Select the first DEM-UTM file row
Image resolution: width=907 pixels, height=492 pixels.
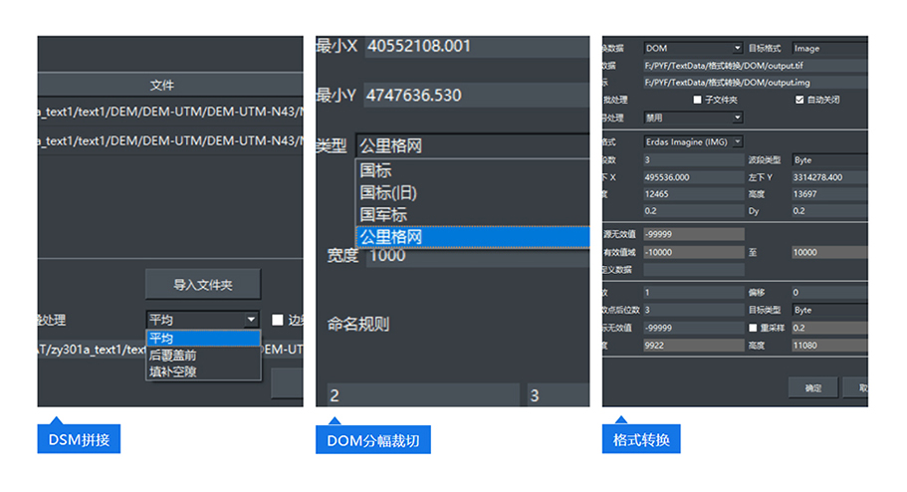169,114
